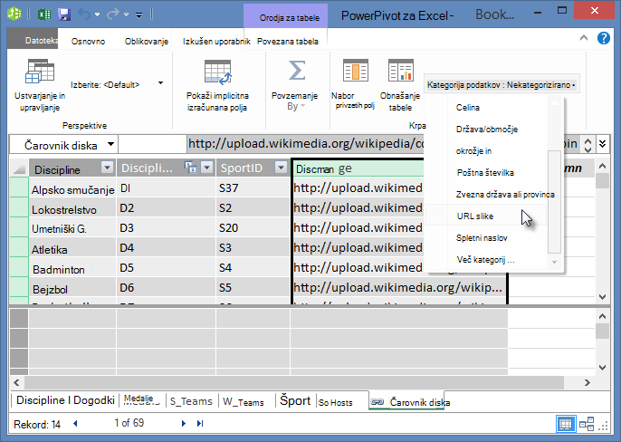Select Država/območje category

pos(487,130)
